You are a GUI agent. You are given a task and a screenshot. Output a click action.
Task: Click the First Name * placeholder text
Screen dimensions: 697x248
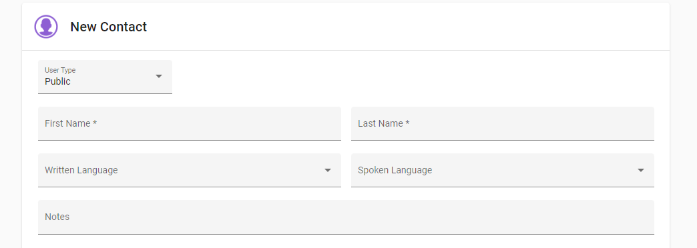tap(71, 123)
